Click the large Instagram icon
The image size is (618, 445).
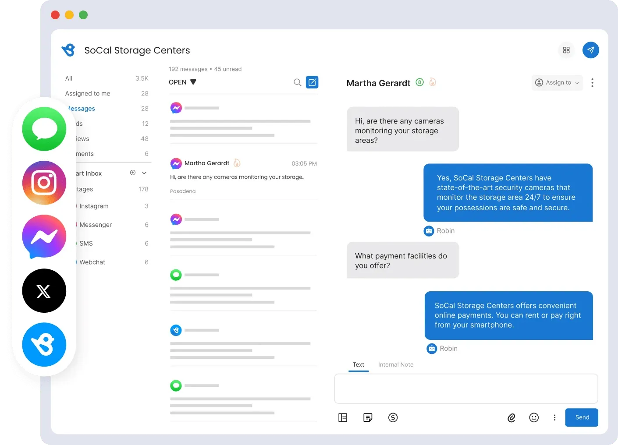44,183
